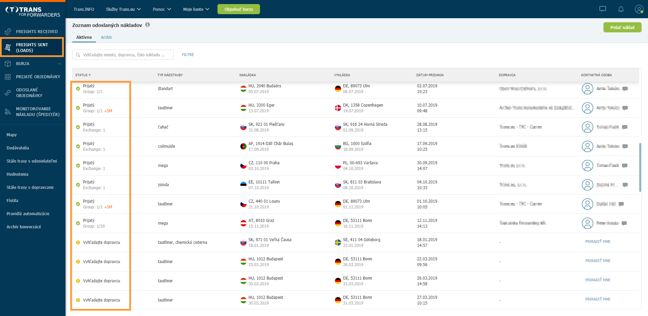648x316 pixels.
Task: Click Priradiť mne for the 26.03.2019 freight
Action: click(x=598, y=280)
